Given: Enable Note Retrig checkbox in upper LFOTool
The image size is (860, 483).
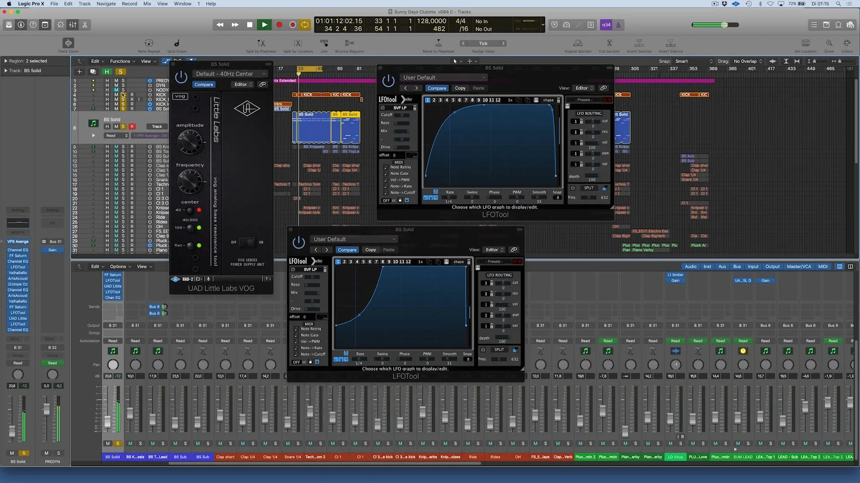Looking at the screenshot, I should [386, 167].
